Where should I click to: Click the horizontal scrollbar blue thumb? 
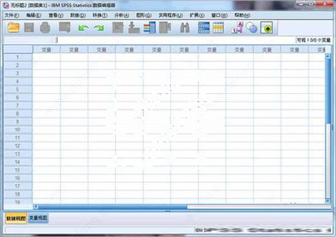[113, 207]
